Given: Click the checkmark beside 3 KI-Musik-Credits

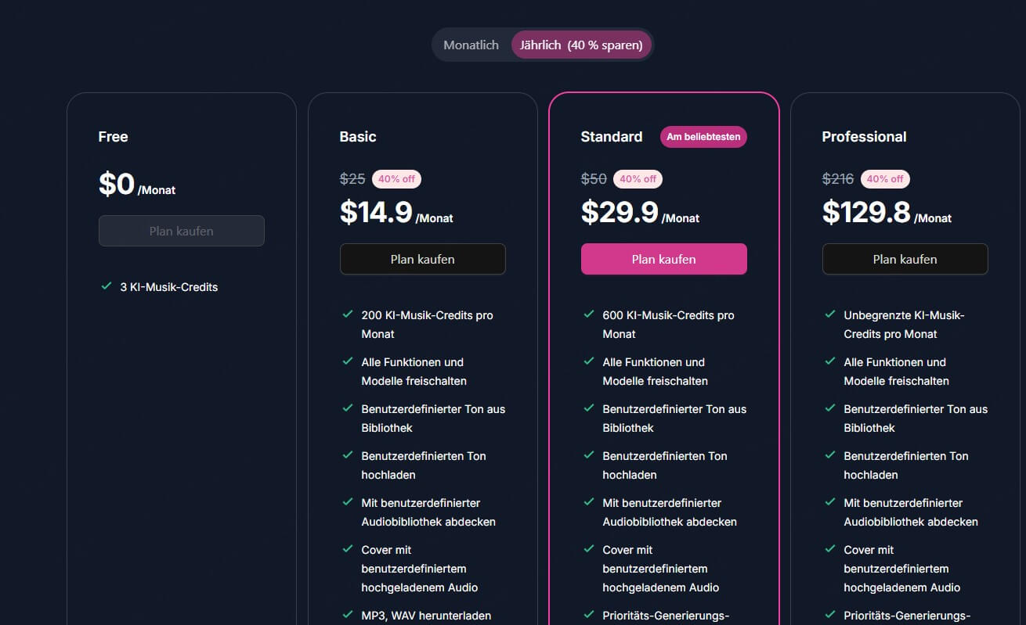Looking at the screenshot, I should 107,287.
